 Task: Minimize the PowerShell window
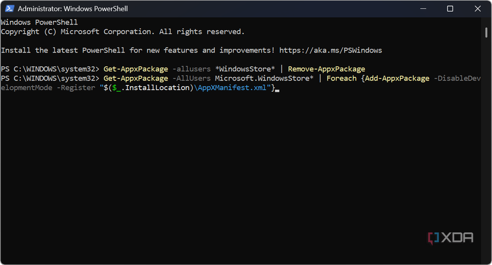(x=423, y=9)
